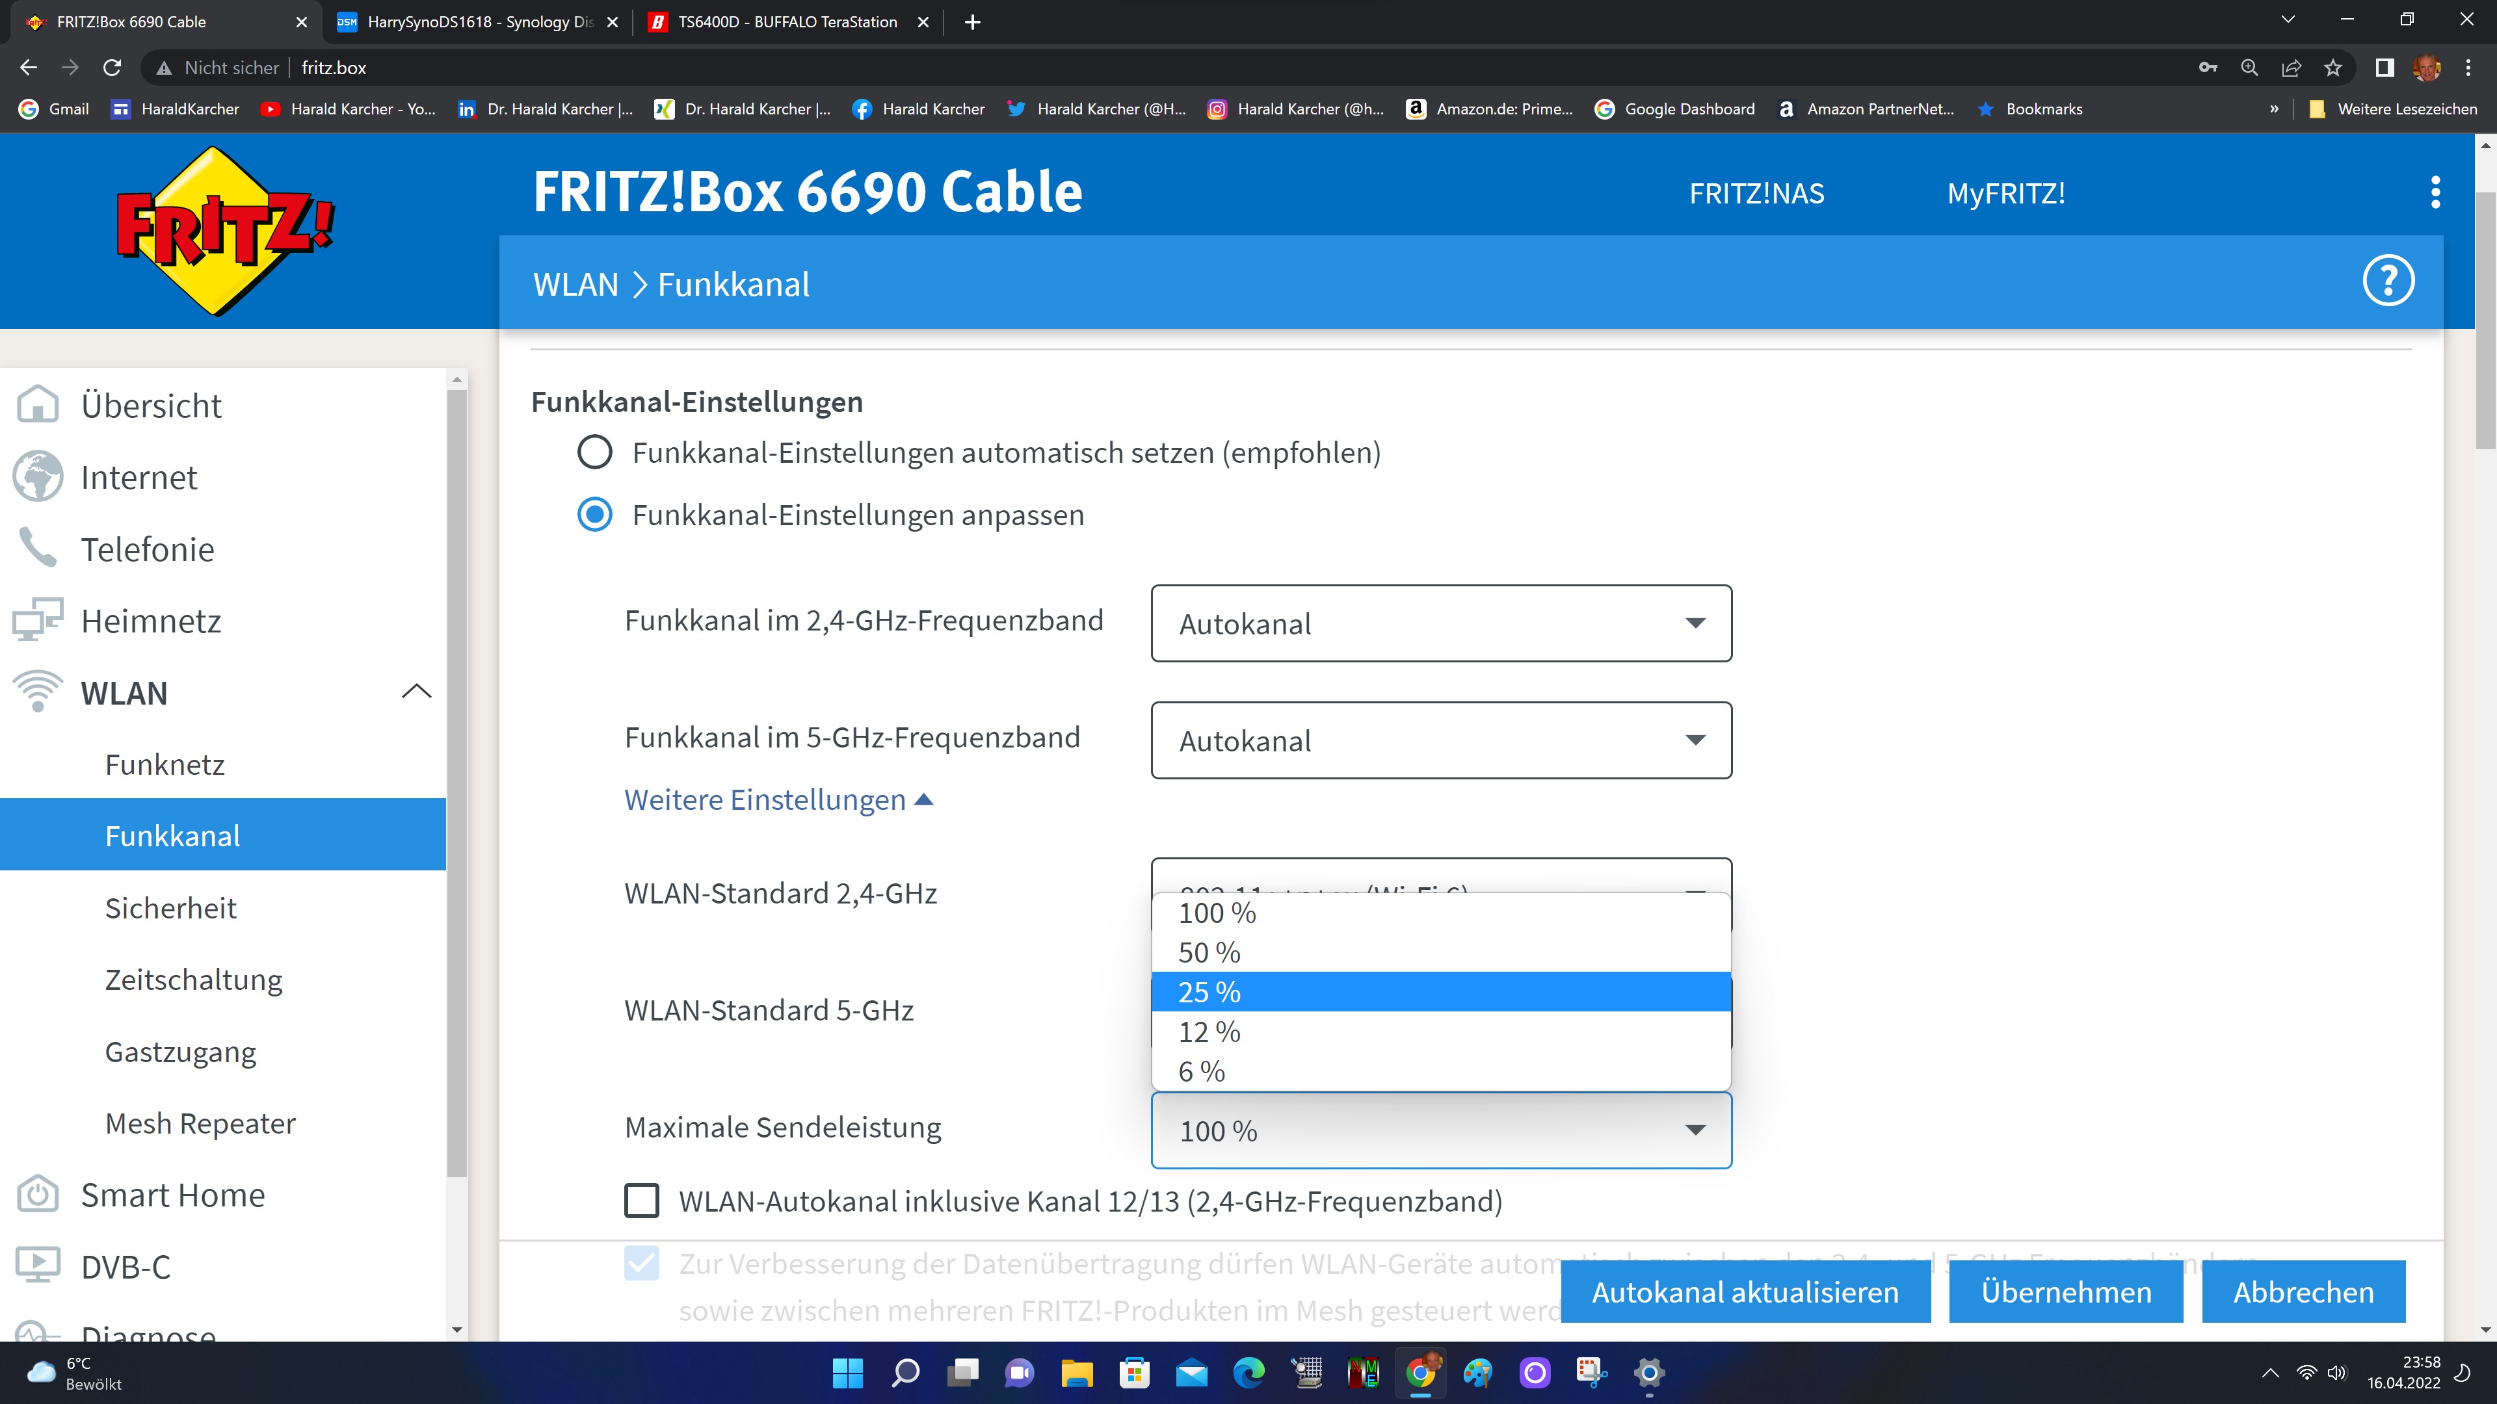Collapse the Weitere Einstellungen section
Viewport: 2497px width, 1404px height.
coord(778,800)
